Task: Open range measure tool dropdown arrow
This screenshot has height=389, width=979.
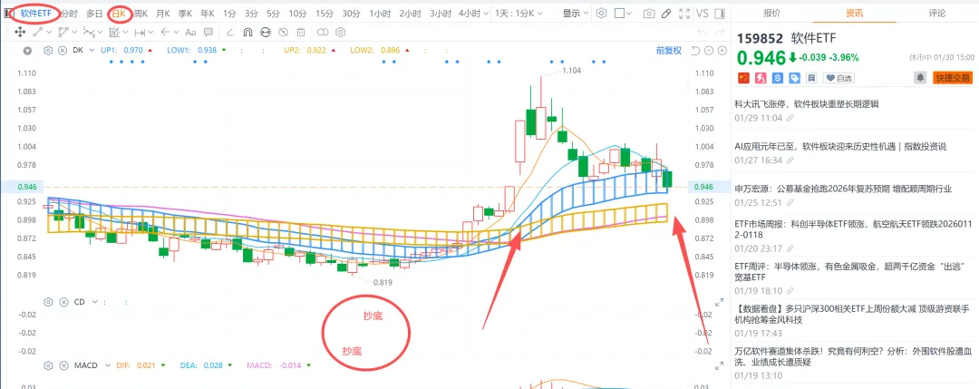Action: click(151, 32)
